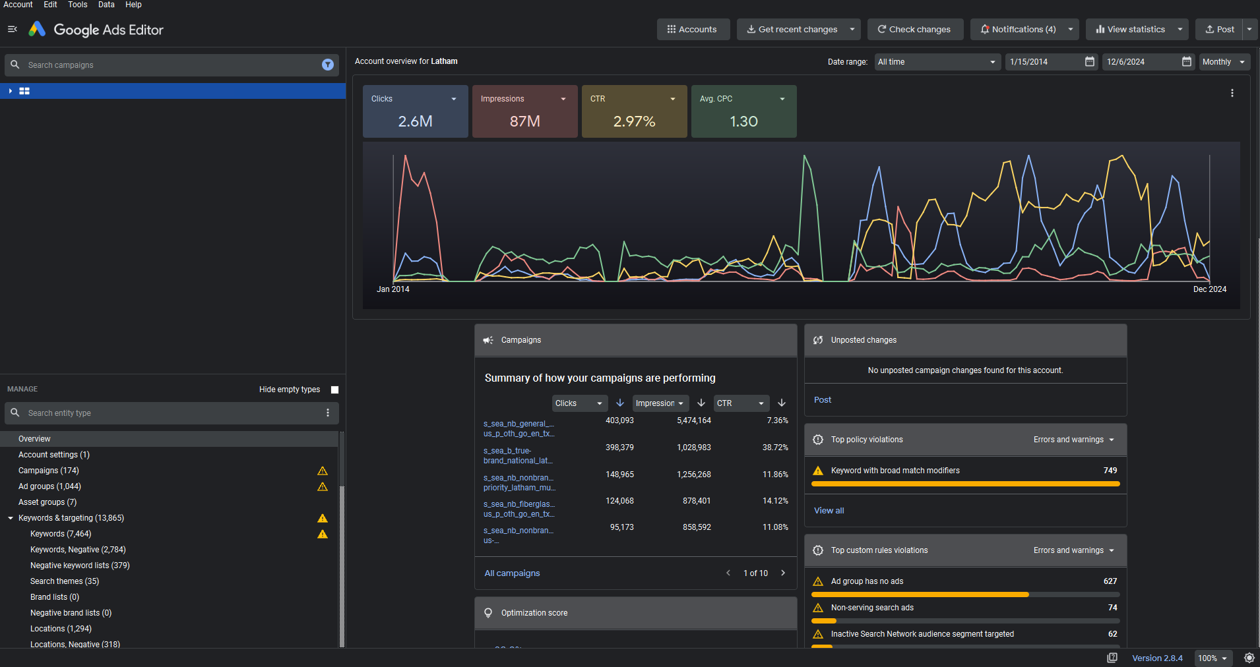Click the Check changes button

click(x=914, y=30)
